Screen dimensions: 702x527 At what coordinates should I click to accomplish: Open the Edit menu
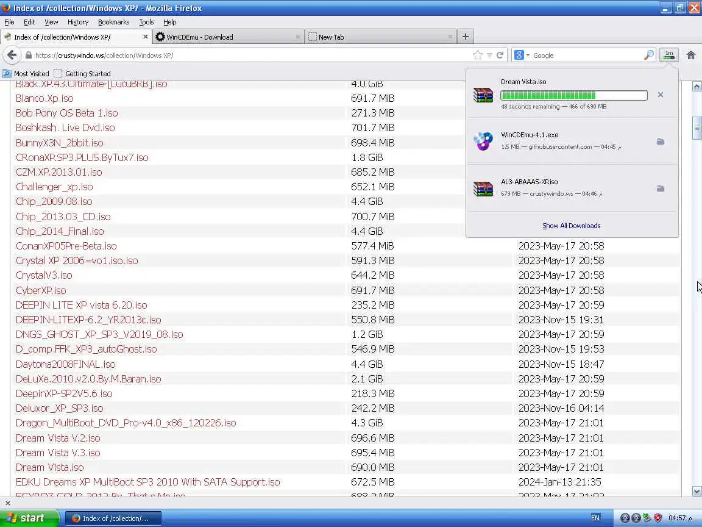[x=29, y=22]
